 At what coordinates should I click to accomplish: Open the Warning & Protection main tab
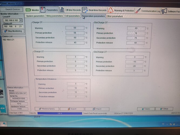click(x=121, y=11)
